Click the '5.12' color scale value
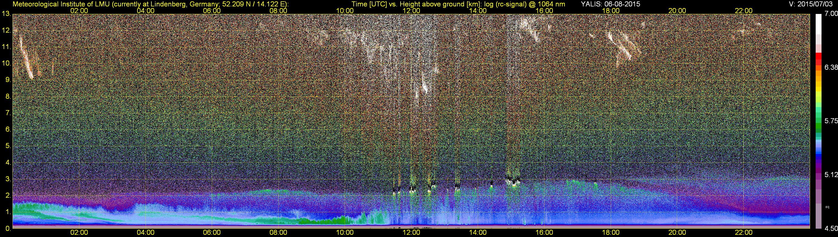 (x=832, y=175)
